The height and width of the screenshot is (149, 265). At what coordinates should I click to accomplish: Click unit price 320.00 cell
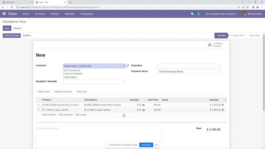[x=157, y=110]
